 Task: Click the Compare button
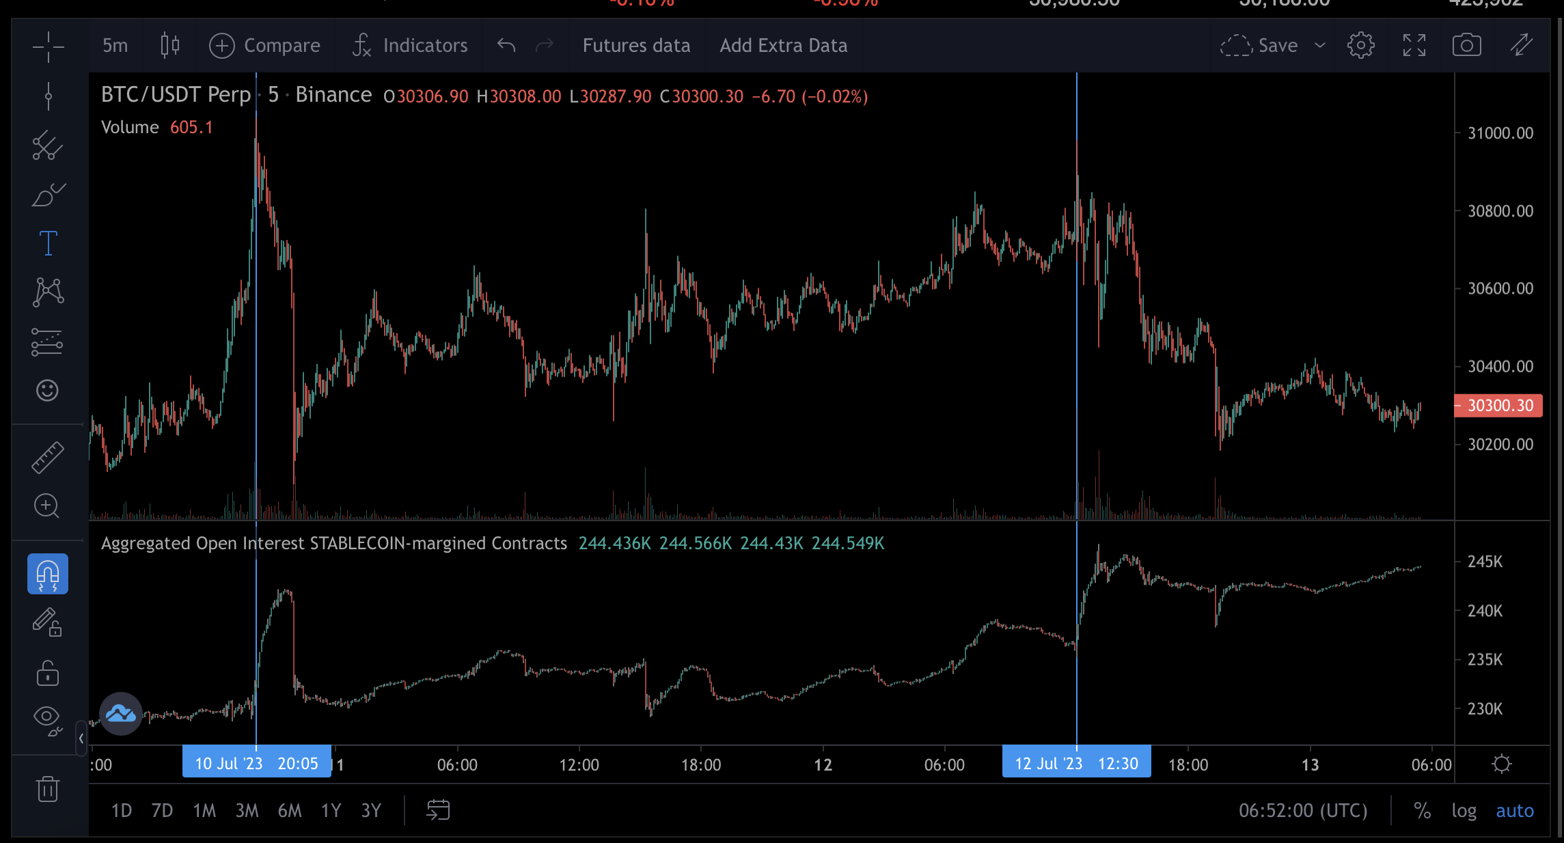click(x=264, y=46)
